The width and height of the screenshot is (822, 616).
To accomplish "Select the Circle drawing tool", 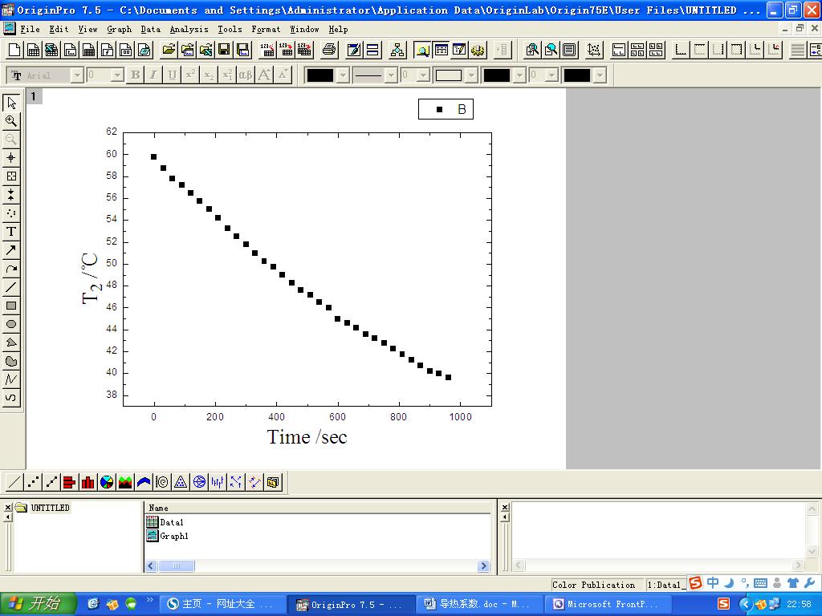I will pyautogui.click(x=11, y=324).
